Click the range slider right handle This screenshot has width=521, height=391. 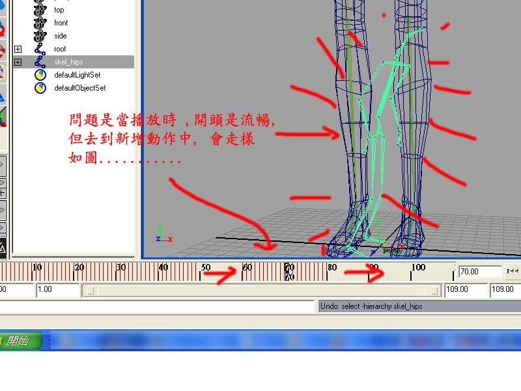pos(434,291)
